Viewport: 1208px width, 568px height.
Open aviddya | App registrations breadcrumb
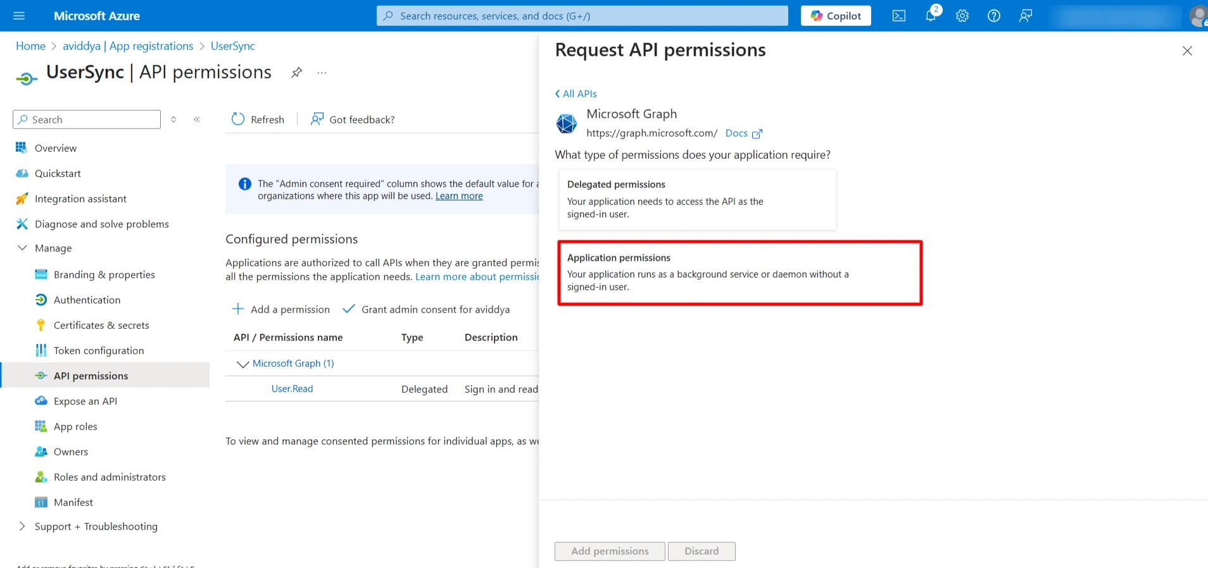point(128,46)
